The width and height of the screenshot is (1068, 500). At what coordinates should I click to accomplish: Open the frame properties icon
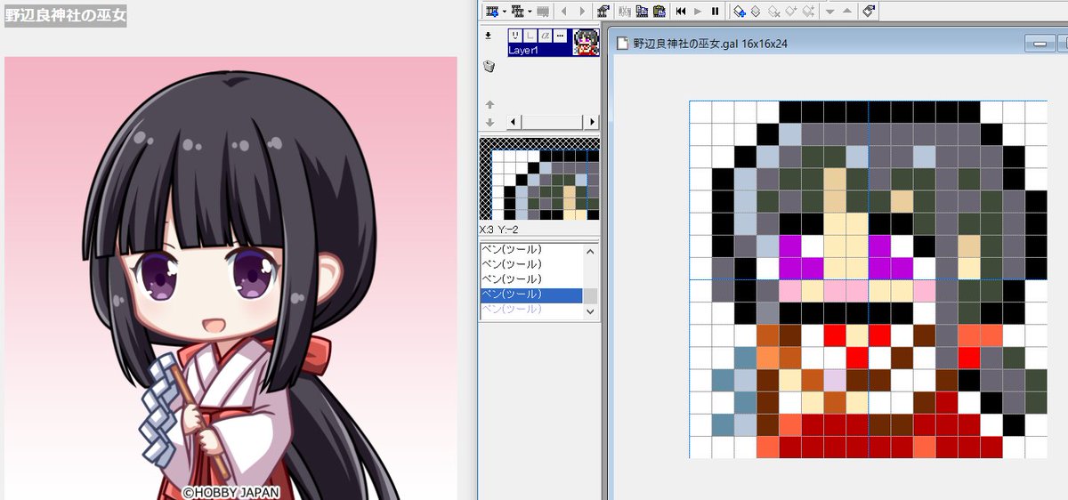pyautogui.click(x=603, y=12)
